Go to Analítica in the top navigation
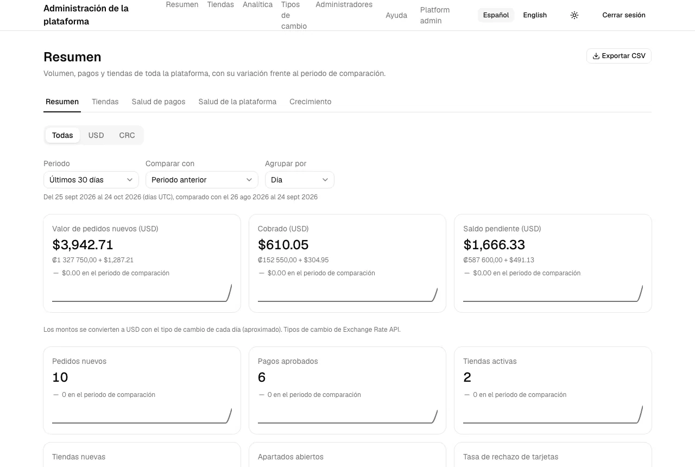Viewport: 695px width, 467px height. click(257, 4)
